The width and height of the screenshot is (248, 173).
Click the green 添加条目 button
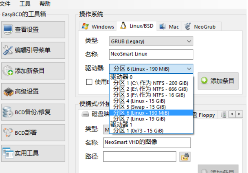coord(218,81)
